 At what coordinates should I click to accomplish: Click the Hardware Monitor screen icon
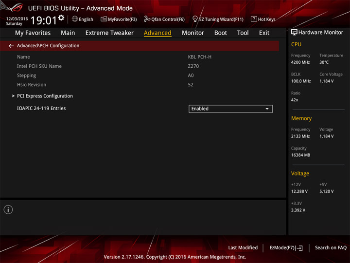[294, 33]
